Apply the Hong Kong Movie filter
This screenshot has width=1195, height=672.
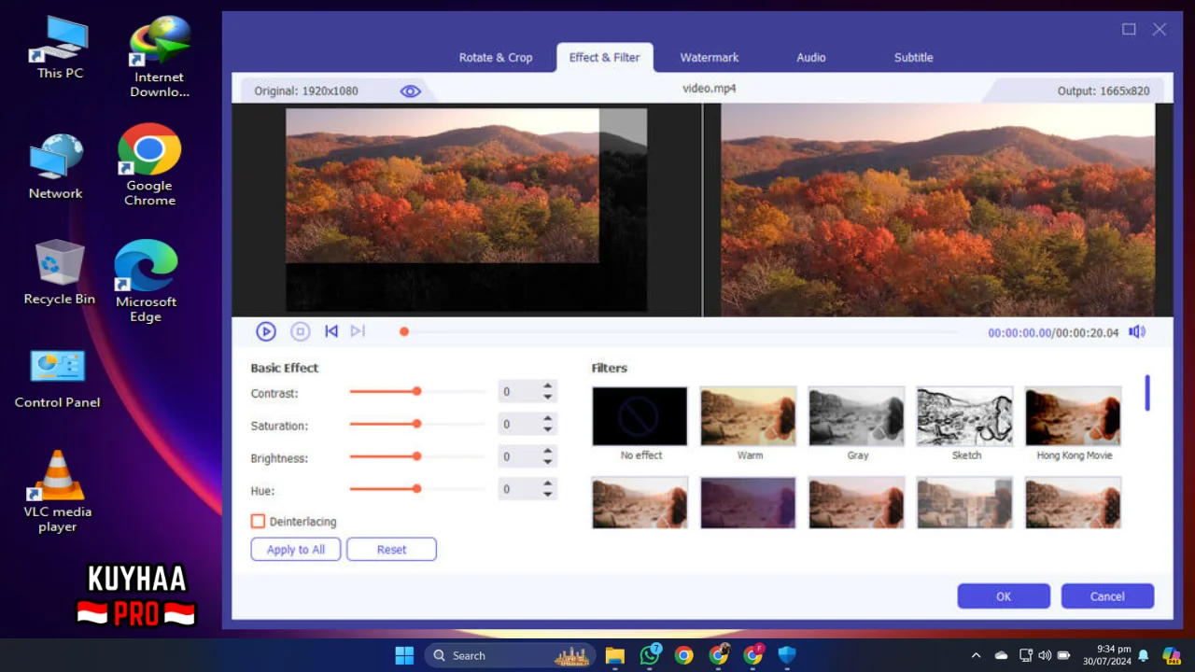[1074, 416]
